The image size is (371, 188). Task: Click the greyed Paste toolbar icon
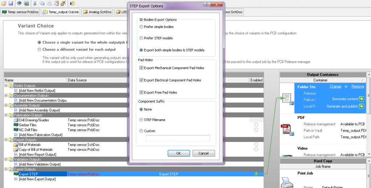49,3
